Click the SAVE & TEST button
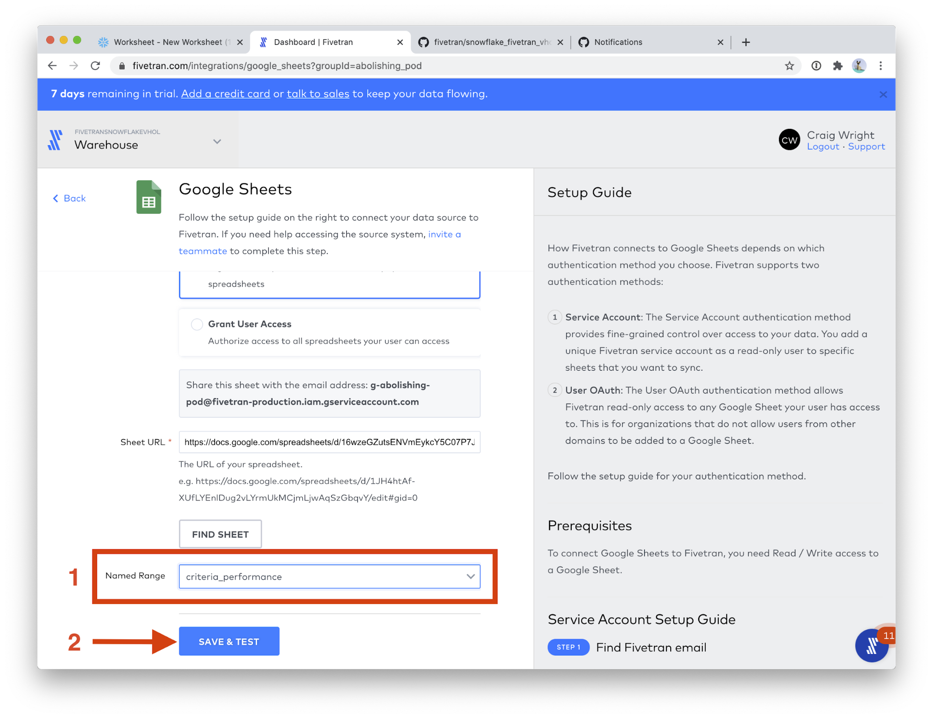 [229, 641]
